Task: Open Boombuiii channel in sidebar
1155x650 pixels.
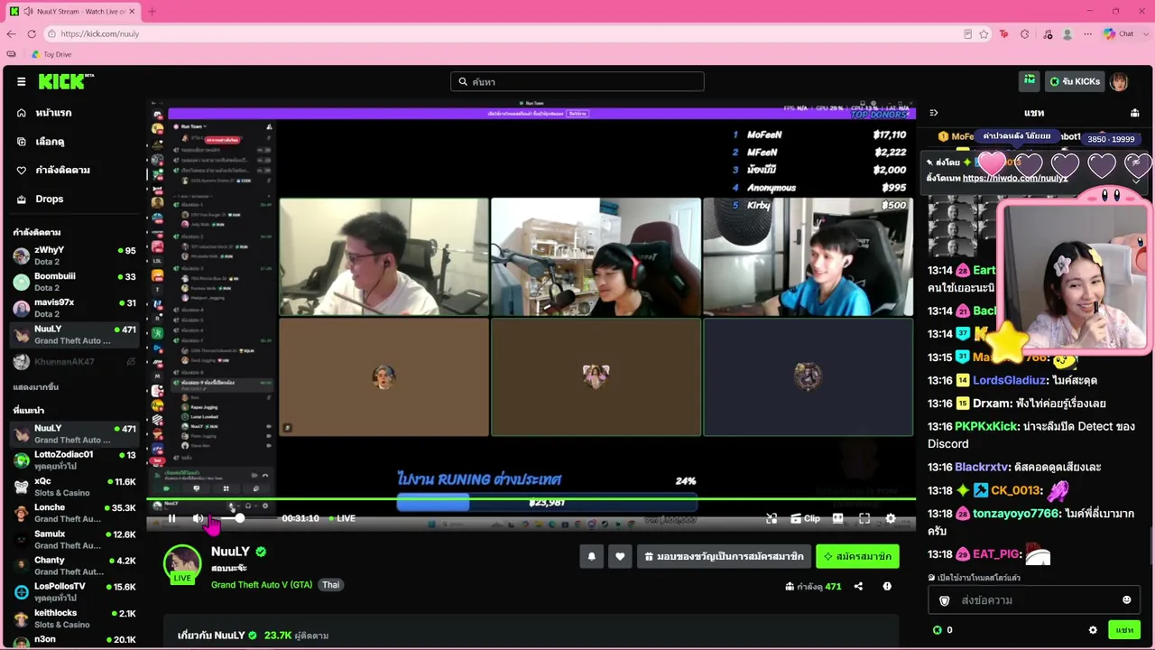Action: coord(74,282)
